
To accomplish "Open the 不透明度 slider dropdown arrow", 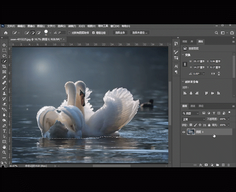I will 229,119.
